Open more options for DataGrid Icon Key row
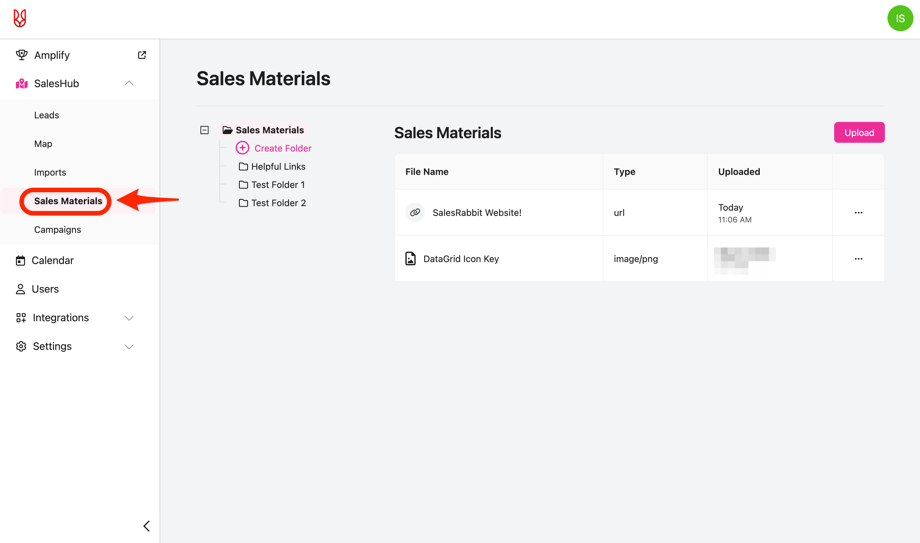 (858, 258)
